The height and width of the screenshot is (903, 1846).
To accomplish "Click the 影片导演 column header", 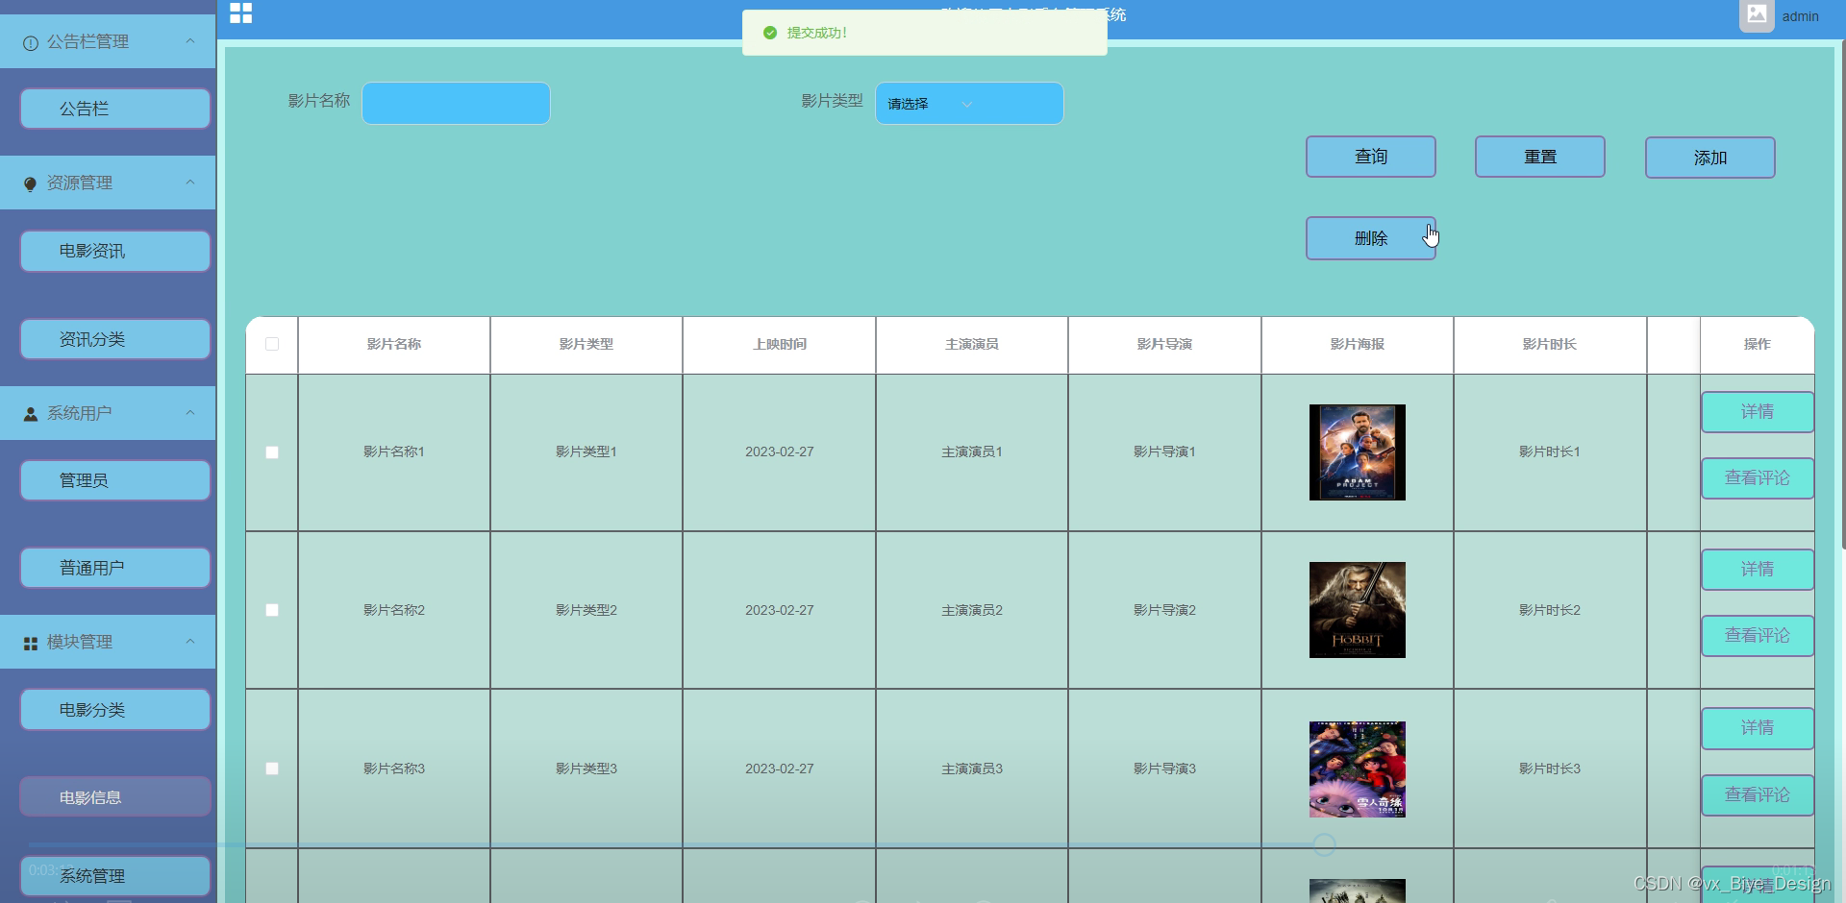I will 1164,344.
